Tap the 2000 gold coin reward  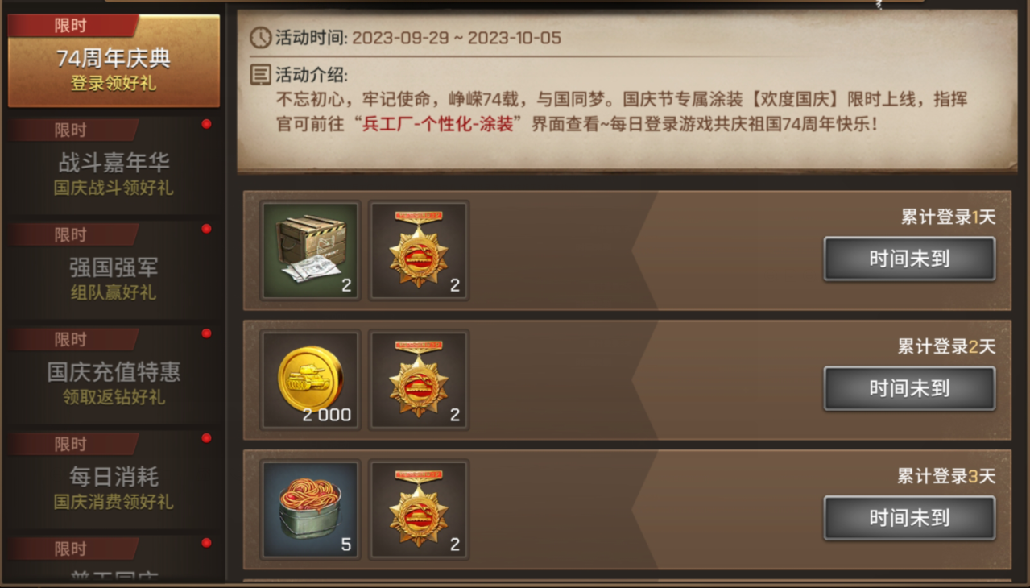(310, 380)
